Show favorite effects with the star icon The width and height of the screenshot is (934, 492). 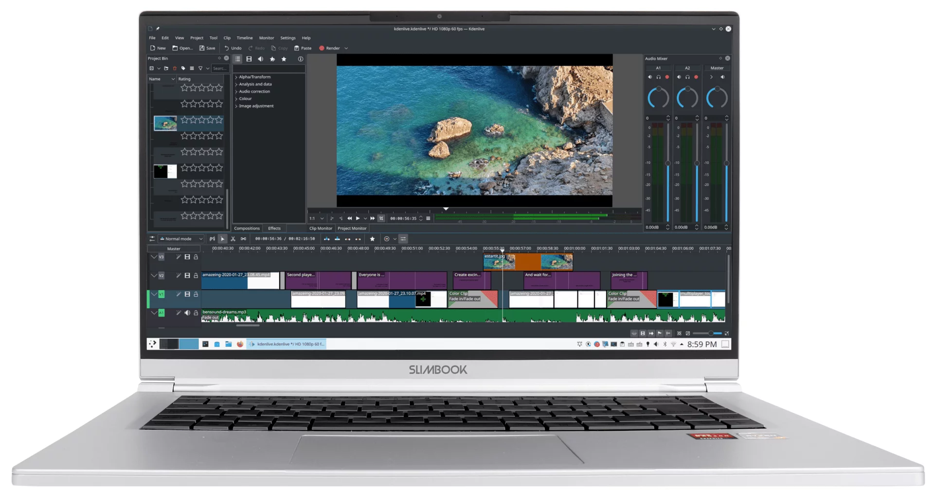point(284,59)
